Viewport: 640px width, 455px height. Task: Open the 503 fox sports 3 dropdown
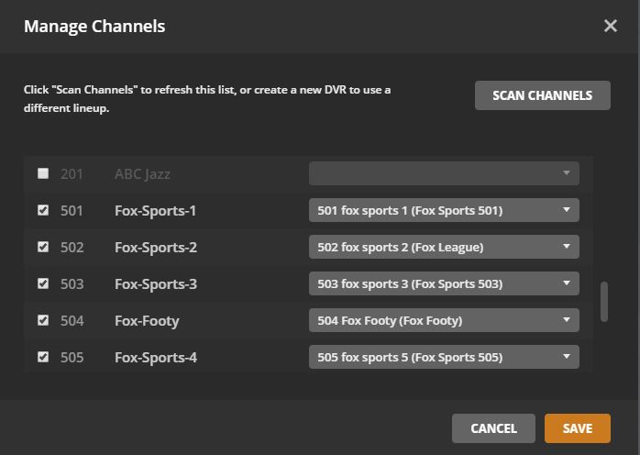coord(444,283)
